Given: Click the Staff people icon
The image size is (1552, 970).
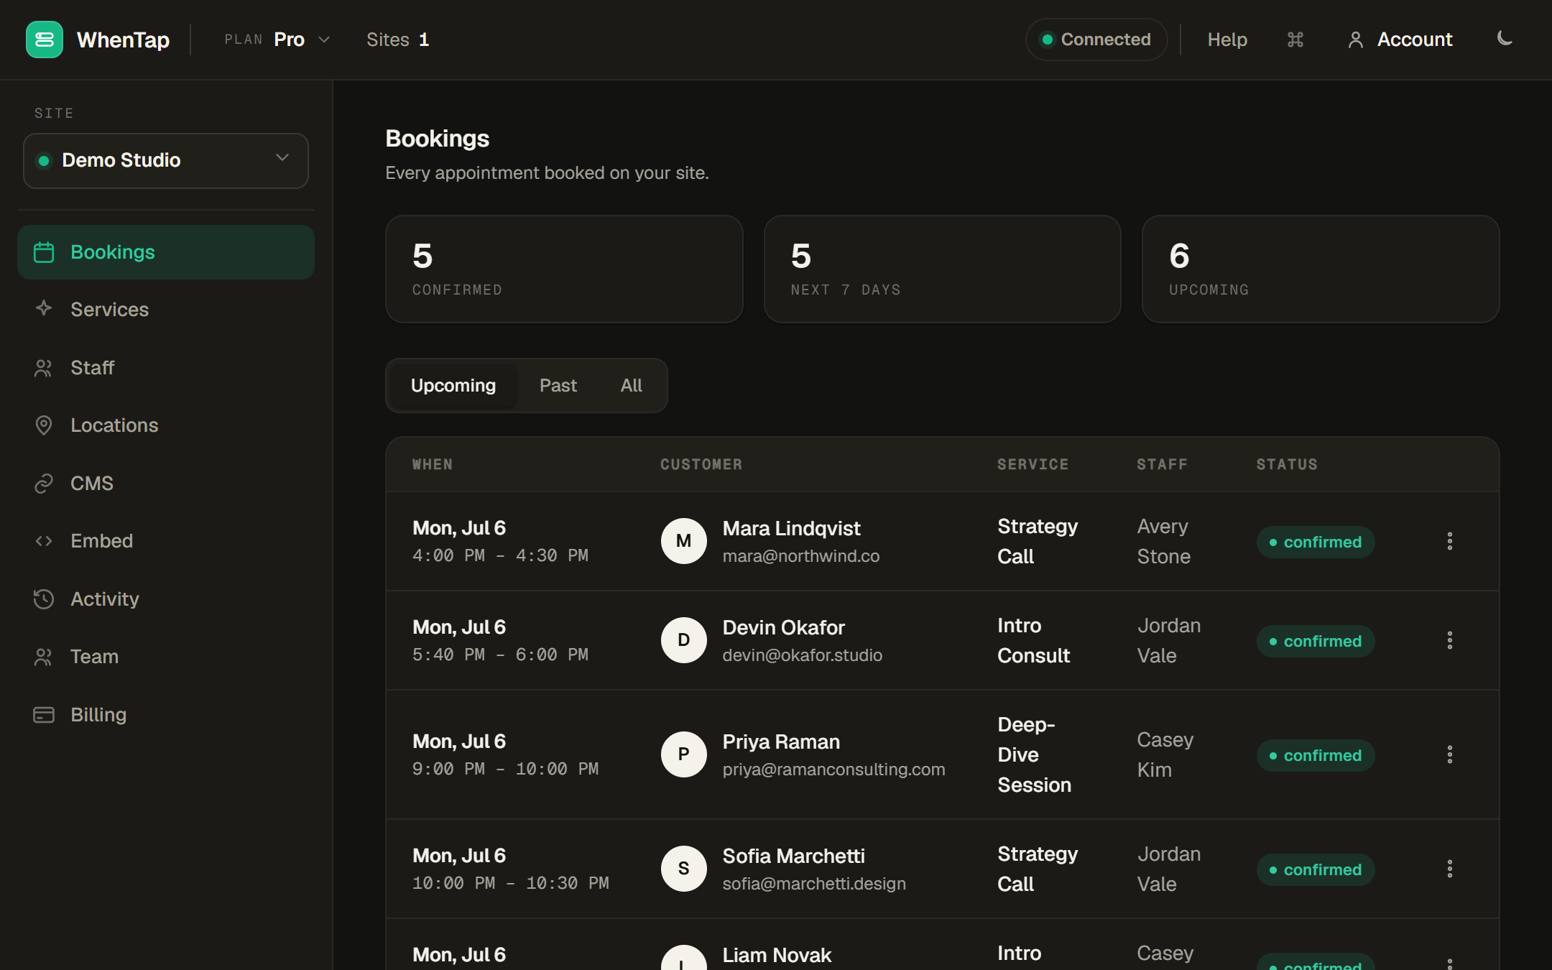Looking at the screenshot, I should 44,368.
